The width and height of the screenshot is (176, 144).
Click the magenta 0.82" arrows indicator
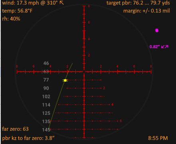[159, 47]
